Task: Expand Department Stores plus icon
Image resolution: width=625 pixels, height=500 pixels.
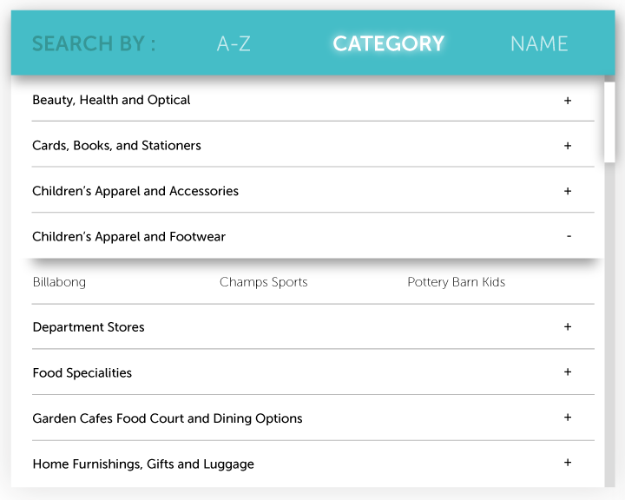Action: (568, 327)
